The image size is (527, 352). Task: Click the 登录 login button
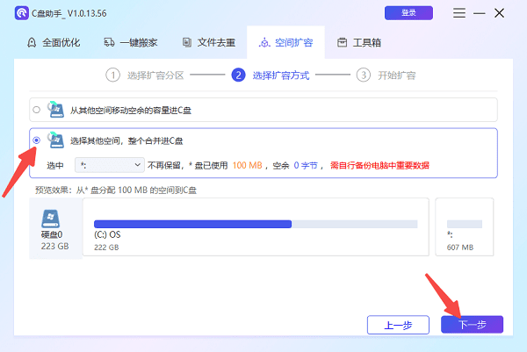[408, 13]
